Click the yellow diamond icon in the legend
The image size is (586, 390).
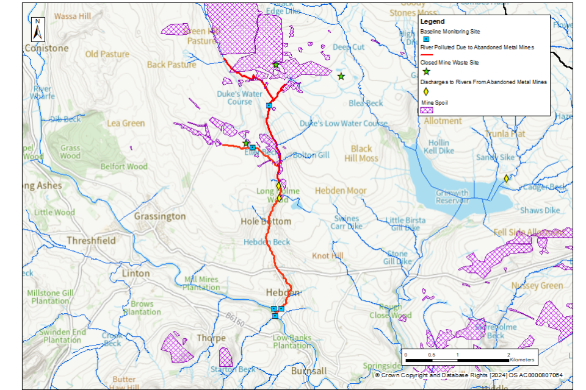(425, 91)
